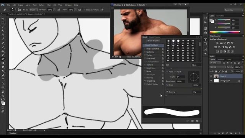Enable the Texture checkbox in Brush panel
This screenshot has height=138, width=245.
point(145,55)
